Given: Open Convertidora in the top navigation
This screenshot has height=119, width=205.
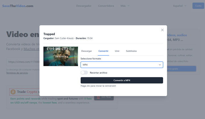Looking at the screenshot, I should (x=106, y=6).
